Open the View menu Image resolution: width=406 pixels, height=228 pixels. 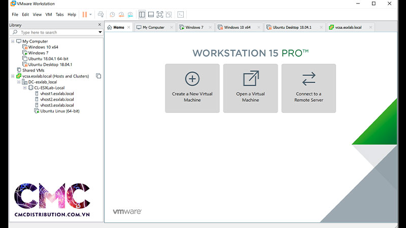(37, 15)
